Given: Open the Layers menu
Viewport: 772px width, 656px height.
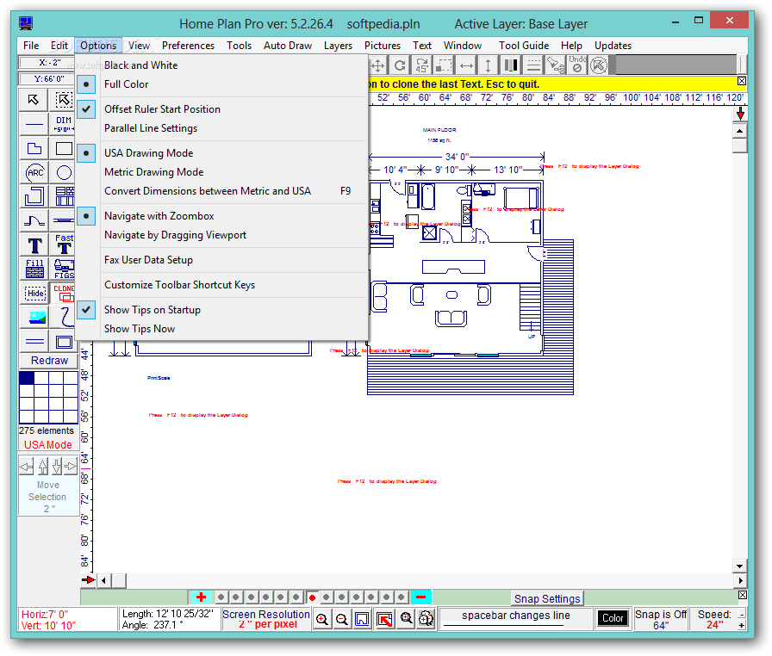Looking at the screenshot, I should coord(338,46).
